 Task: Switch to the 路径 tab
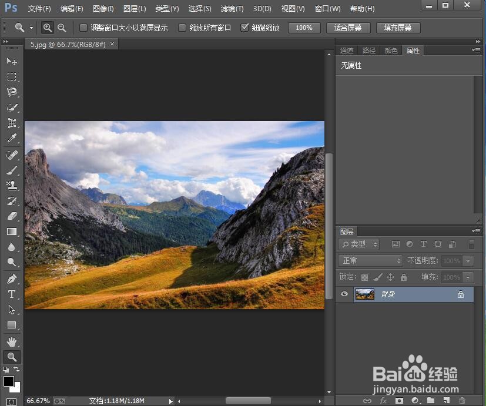point(369,51)
